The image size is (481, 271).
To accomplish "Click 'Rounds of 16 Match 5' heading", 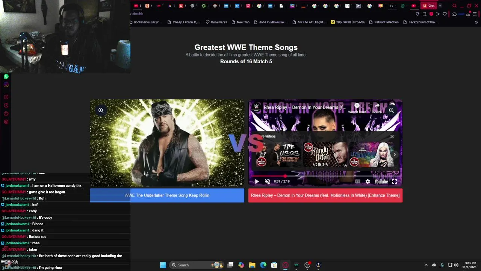I will (x=246, y=61).
